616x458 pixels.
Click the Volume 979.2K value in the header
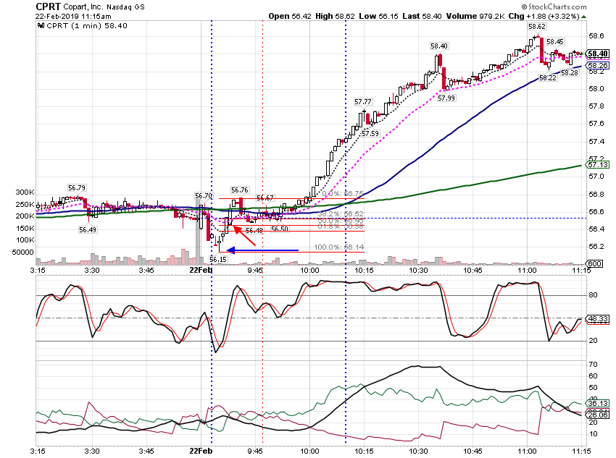(475, 16)
